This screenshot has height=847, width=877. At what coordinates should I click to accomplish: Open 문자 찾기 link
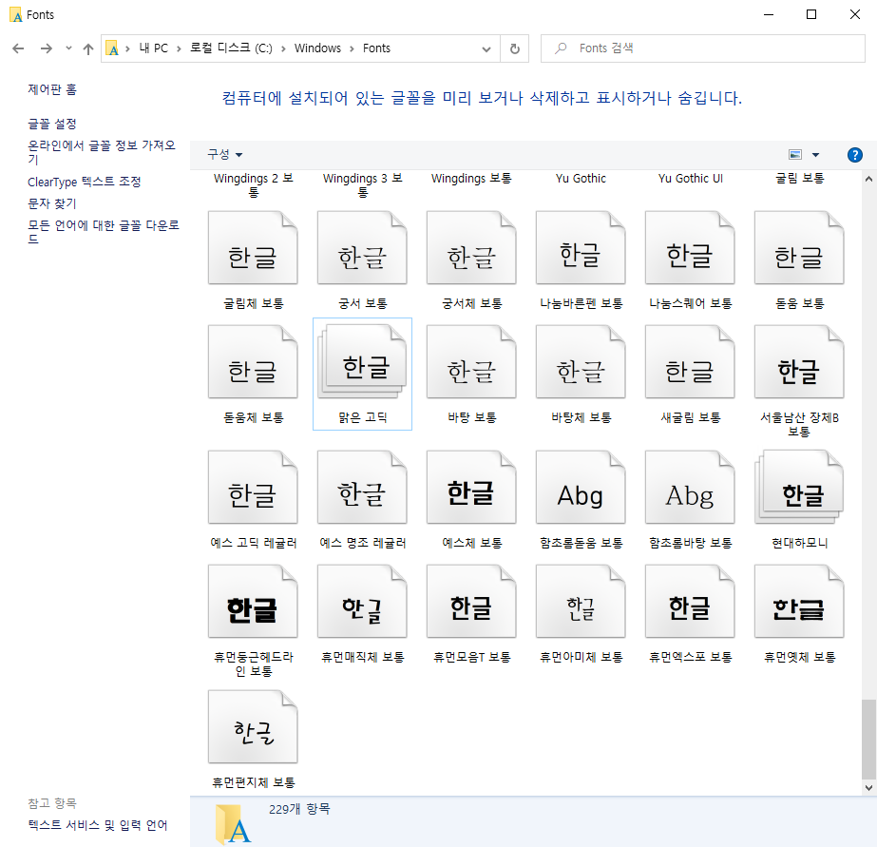tap(52, 203)
